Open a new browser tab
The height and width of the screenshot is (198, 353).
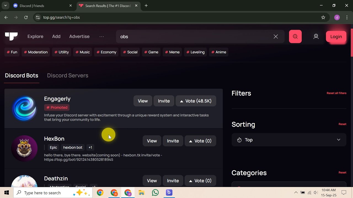[x=146, y=5]
